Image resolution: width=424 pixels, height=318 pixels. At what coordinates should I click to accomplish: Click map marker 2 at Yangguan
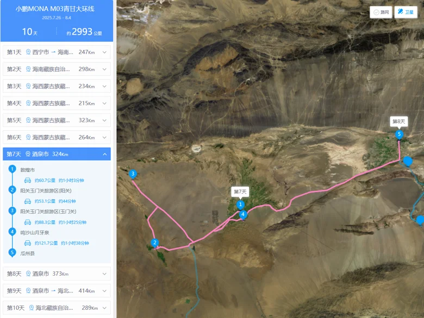pyautogui.click(x=155, y=243)
